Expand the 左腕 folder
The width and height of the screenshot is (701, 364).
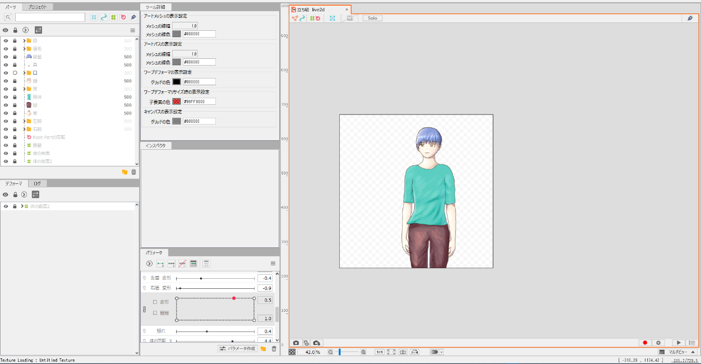click(x=24, y=121)
